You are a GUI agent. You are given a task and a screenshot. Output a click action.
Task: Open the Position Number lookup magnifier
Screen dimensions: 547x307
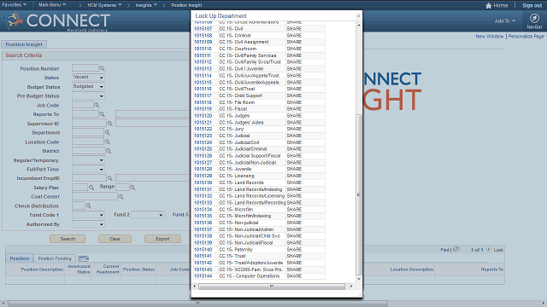pos(102,68)
